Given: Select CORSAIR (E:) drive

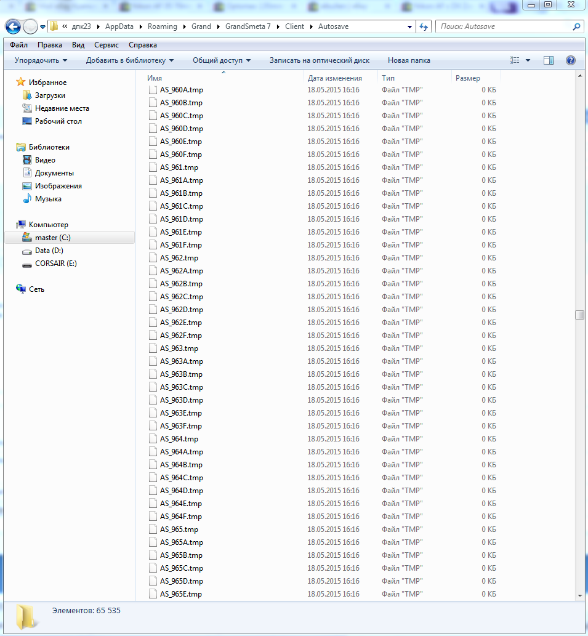Looking at the screenshot, I should pos(55,264).
